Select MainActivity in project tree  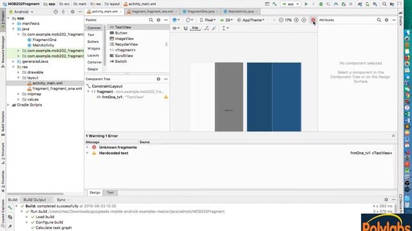43,45
